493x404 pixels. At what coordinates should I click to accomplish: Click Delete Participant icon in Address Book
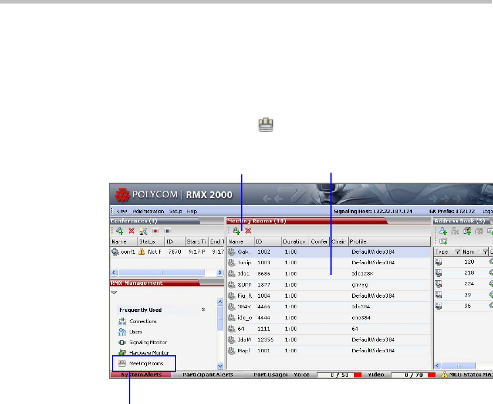(455, 231)
